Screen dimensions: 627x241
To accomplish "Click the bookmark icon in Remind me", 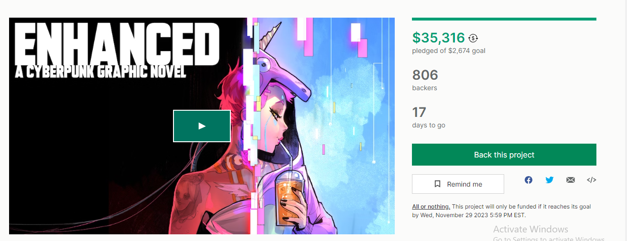I will [x=437, y=184].
